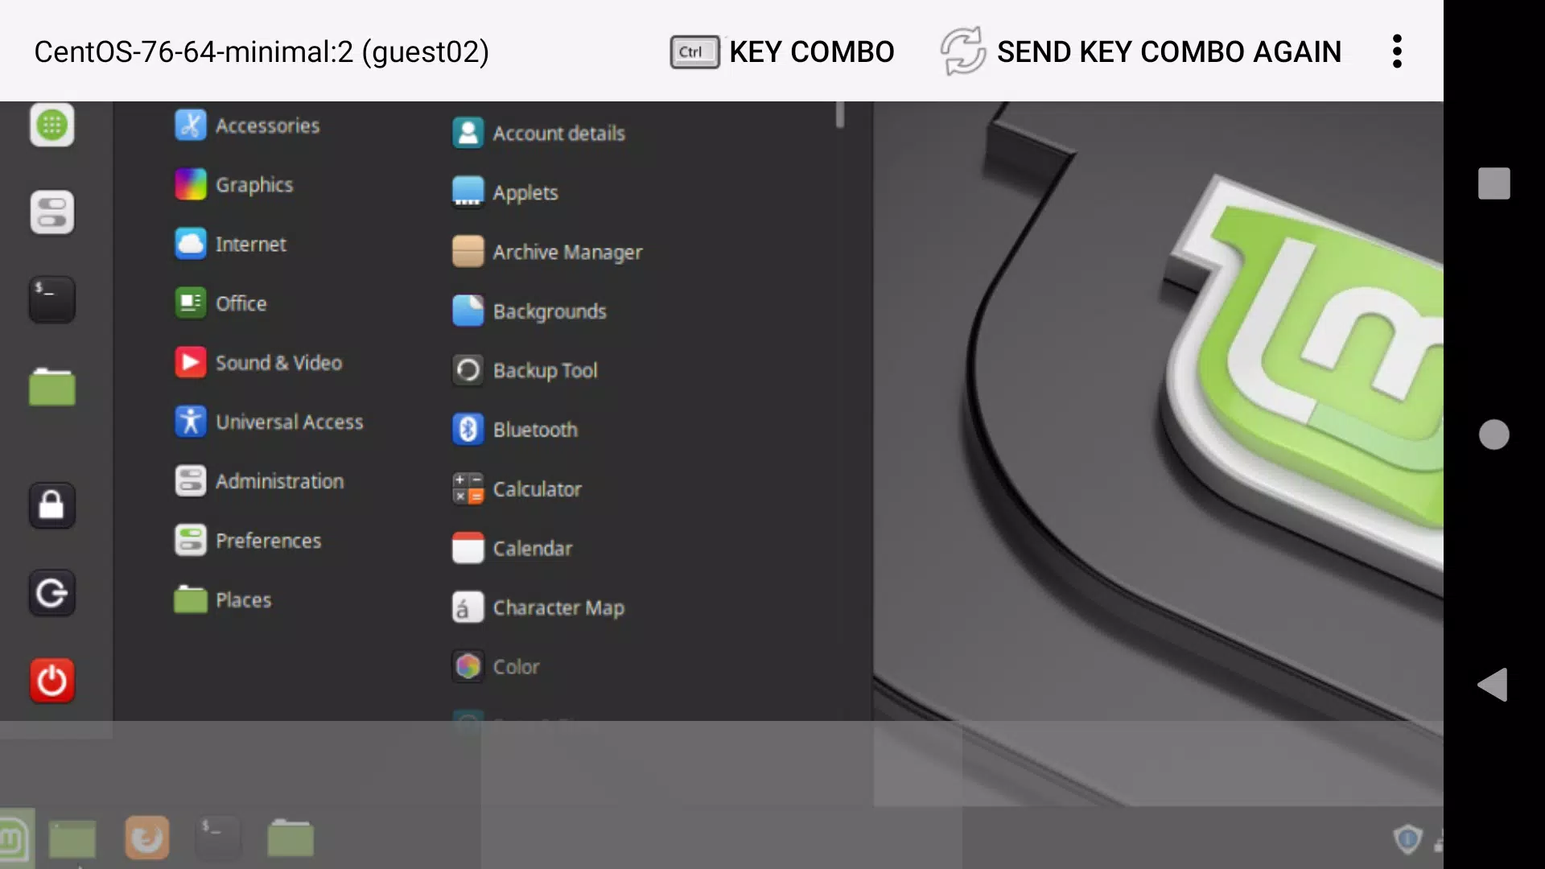Open the three-dot overflow menu

[x=1397, y=51]
